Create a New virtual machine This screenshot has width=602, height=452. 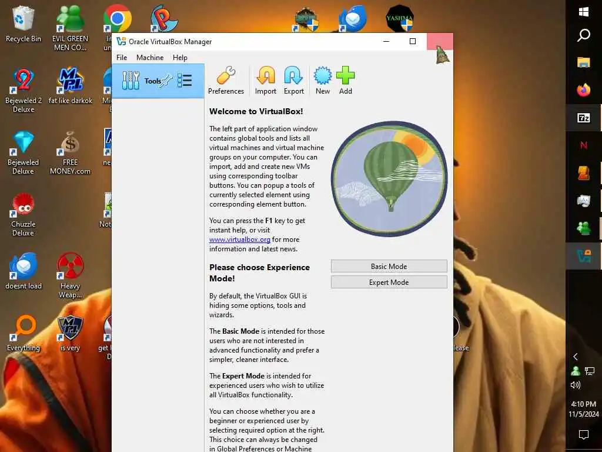point(323,80)
